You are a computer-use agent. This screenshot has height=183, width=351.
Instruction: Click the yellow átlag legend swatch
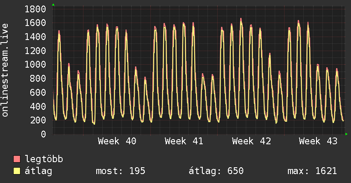point(17,171)
